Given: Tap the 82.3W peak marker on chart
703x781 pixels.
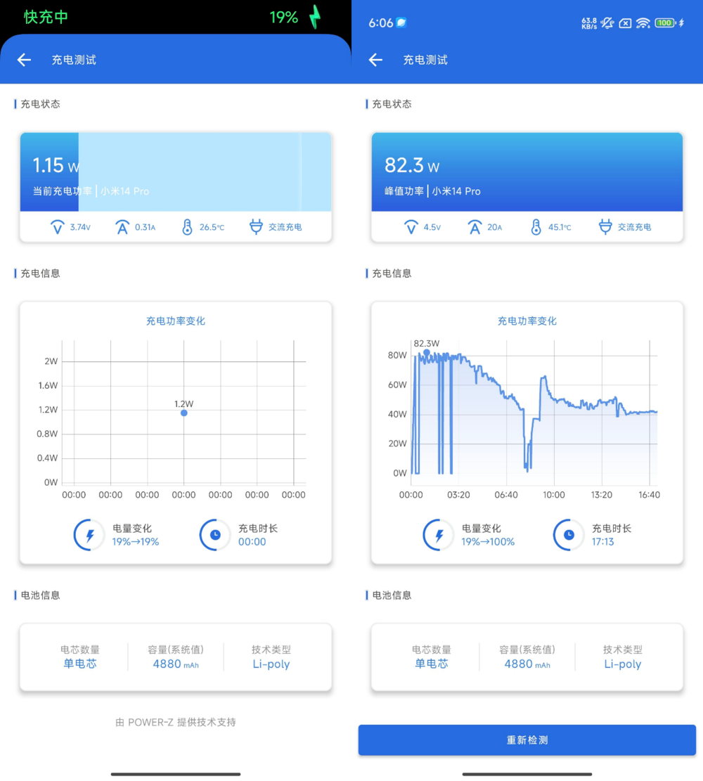Looking at the screenshot, I should tap(426, 353).
